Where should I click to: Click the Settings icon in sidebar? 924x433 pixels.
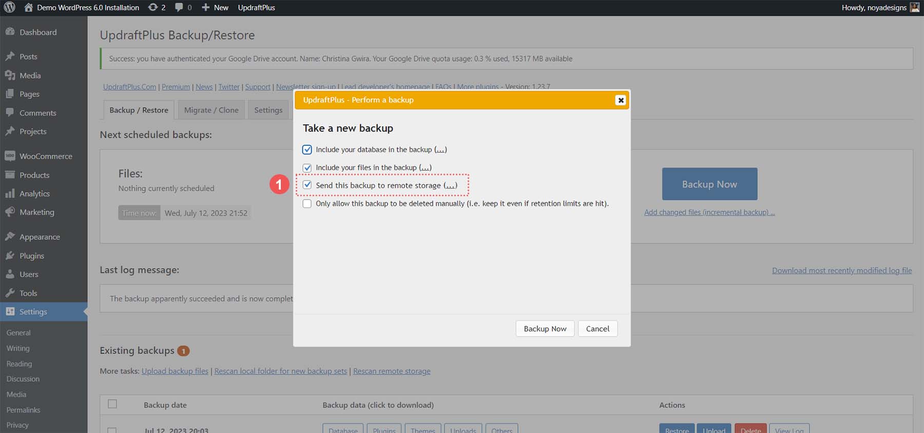[x=10, y=312]
